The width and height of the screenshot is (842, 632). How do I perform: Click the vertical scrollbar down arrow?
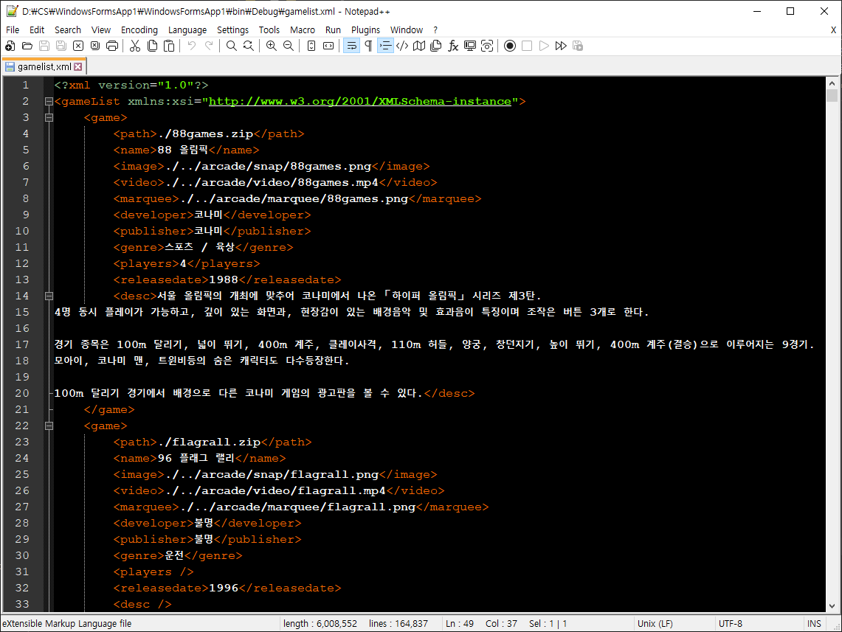point(832,605)
